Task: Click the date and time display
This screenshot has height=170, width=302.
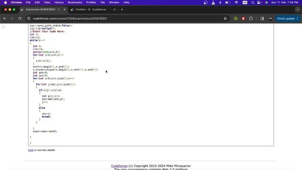Action: (x=285, y=2)
